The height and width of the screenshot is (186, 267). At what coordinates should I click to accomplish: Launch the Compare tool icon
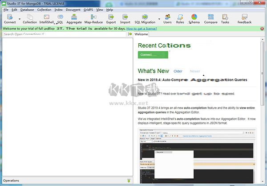tap(210, 19)
